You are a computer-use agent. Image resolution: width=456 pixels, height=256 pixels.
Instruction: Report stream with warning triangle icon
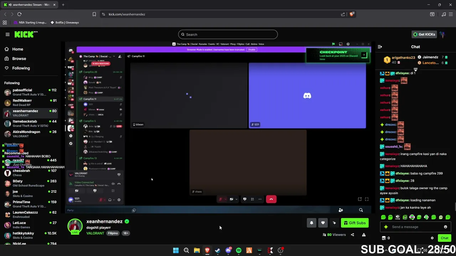click(x=364, y=235)
